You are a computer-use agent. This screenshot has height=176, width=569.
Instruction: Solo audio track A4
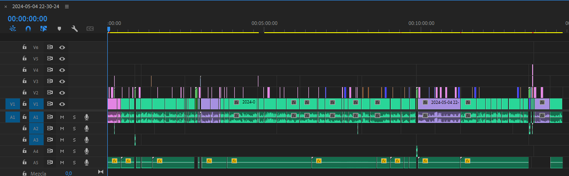pos(74,151)
